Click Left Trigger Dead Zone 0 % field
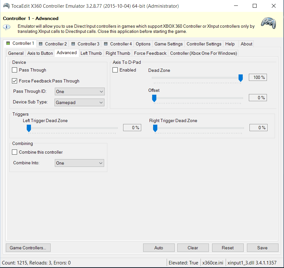Viewport: 284px width, 268px height. pyautogui.click(x=132, y=128)
